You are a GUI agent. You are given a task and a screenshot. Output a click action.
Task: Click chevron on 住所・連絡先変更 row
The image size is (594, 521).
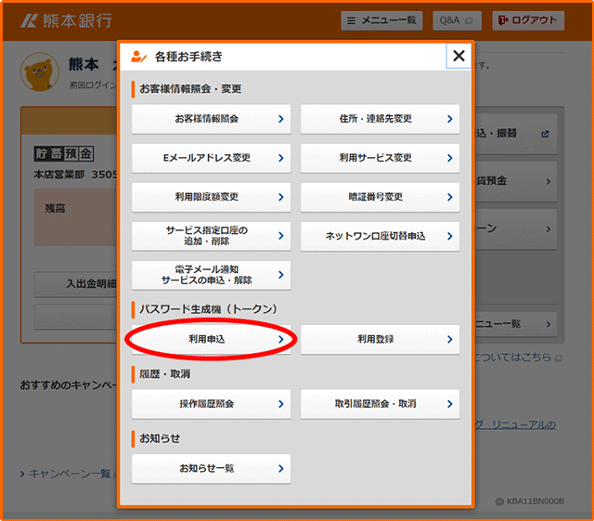pos(449,119)
